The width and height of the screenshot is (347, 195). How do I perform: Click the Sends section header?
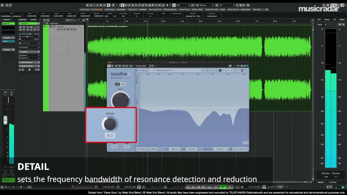coord(8,50)
